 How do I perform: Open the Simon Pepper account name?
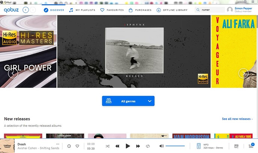pyautogui.click(x=243, y=8)
